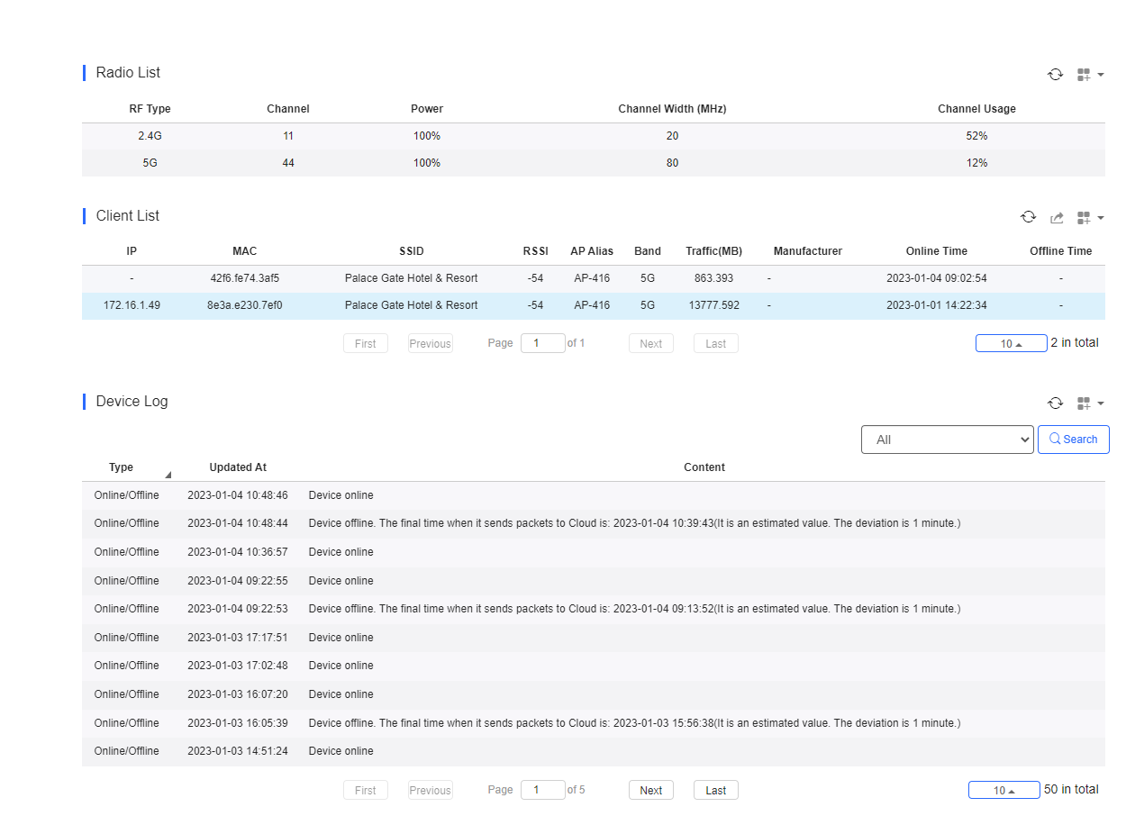Sort Device Log by Type column
Viewport: 1126px width, 825px height.
[122, 467]
